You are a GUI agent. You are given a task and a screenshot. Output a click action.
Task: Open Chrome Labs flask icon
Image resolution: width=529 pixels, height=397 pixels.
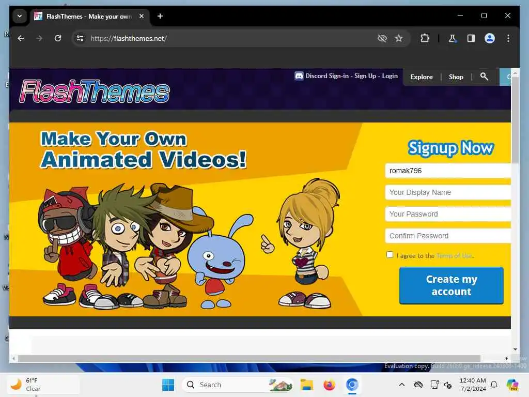[452, 38]
